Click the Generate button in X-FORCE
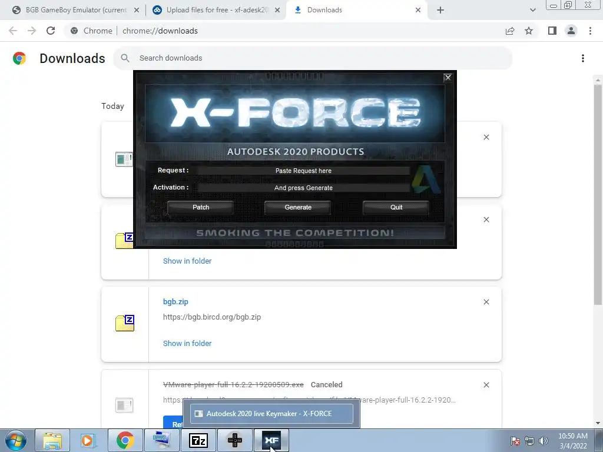This screenshot has width=603, height=452. point(298,207)
